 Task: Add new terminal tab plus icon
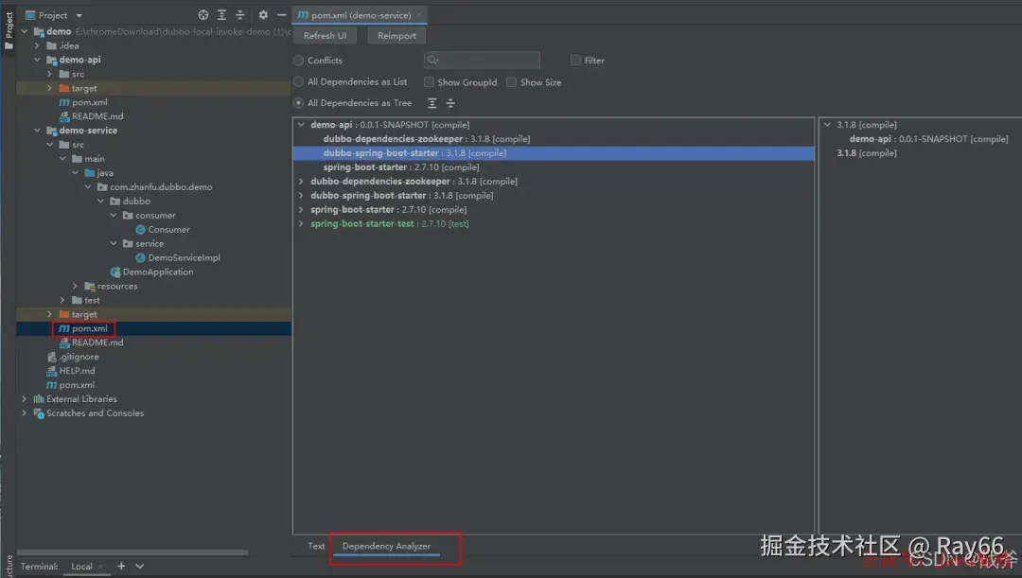[x=121, y=566]
